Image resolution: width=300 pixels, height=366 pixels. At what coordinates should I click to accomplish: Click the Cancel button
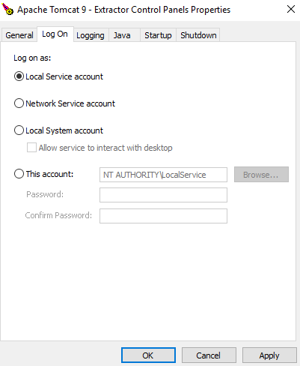coord(209,355)
